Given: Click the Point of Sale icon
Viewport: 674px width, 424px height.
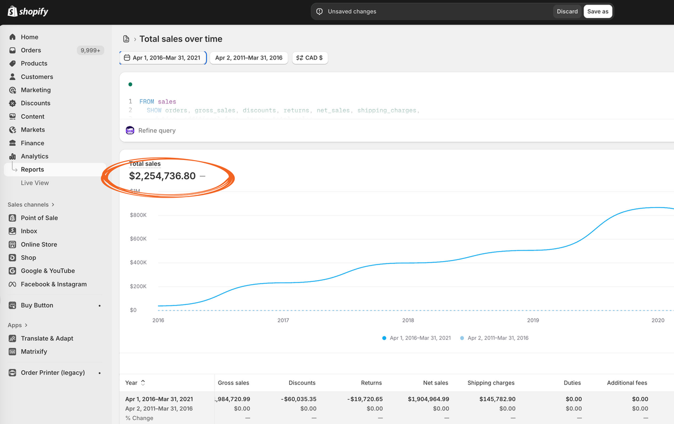Looking at the screenshot, I should click(x=12, y=218).
